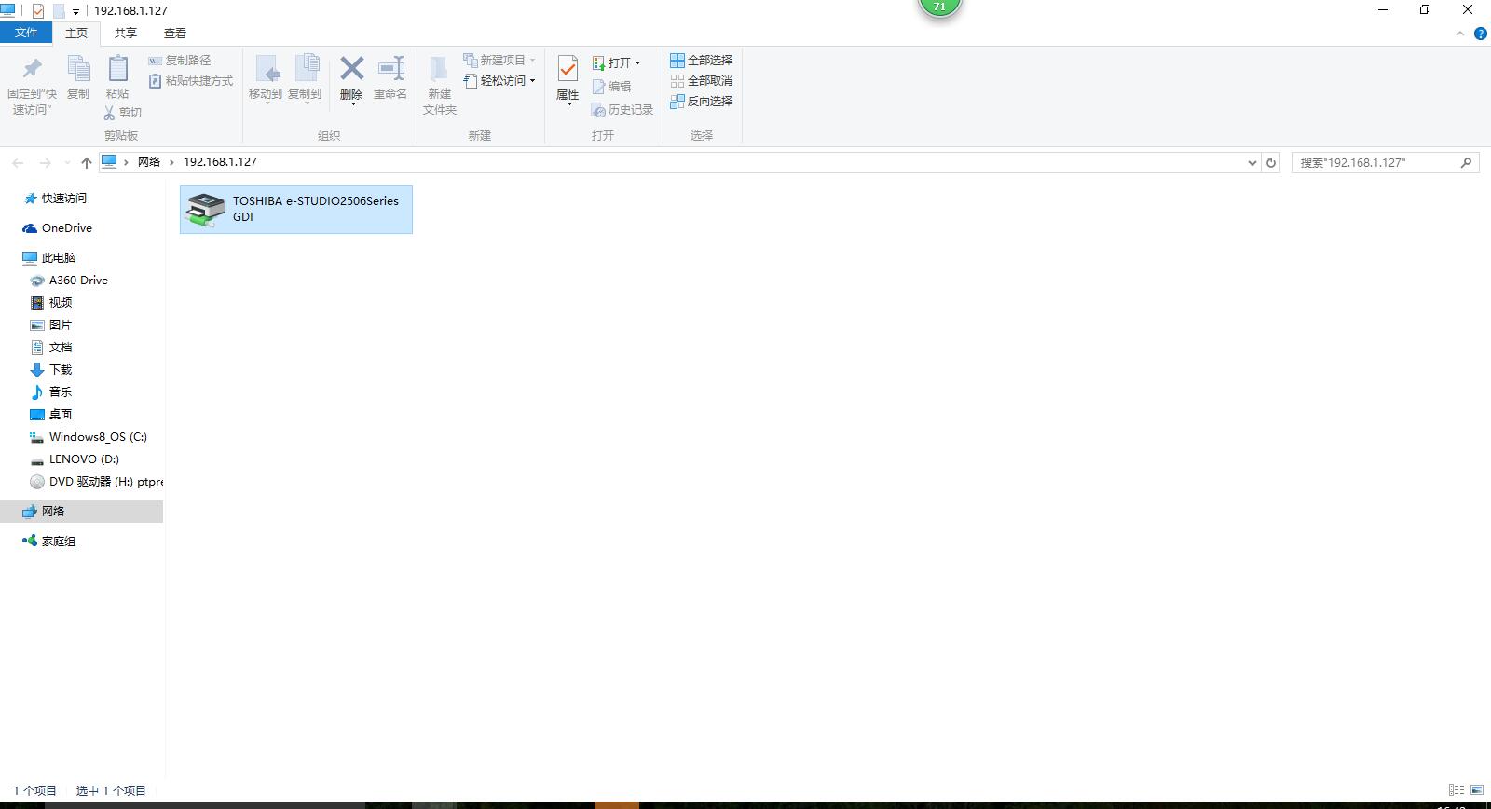
Task: Switch to the View (查看) tab
Action: click(174, 33)
